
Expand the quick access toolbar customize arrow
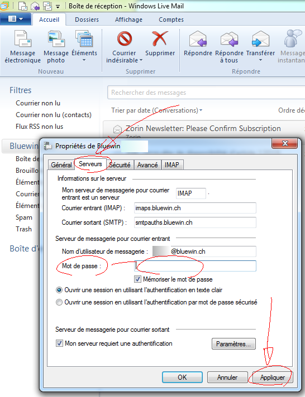(58, 7)
